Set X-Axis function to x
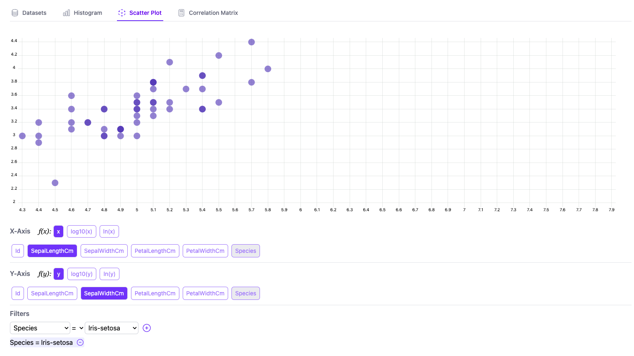Screen dimensions: 634x356 (58, 231)
